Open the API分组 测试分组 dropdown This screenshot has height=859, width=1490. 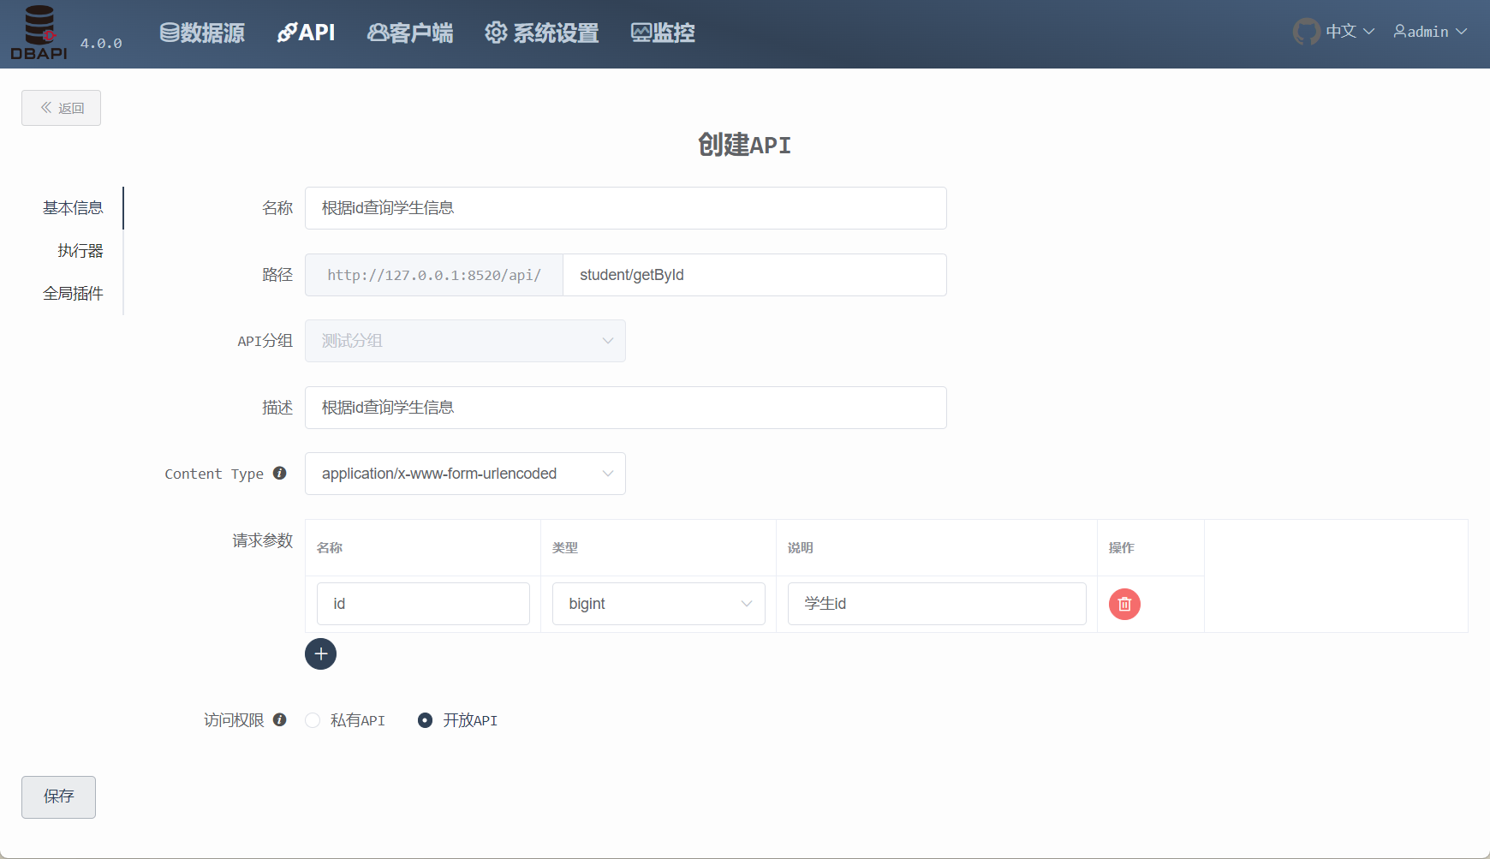(465, 341)
